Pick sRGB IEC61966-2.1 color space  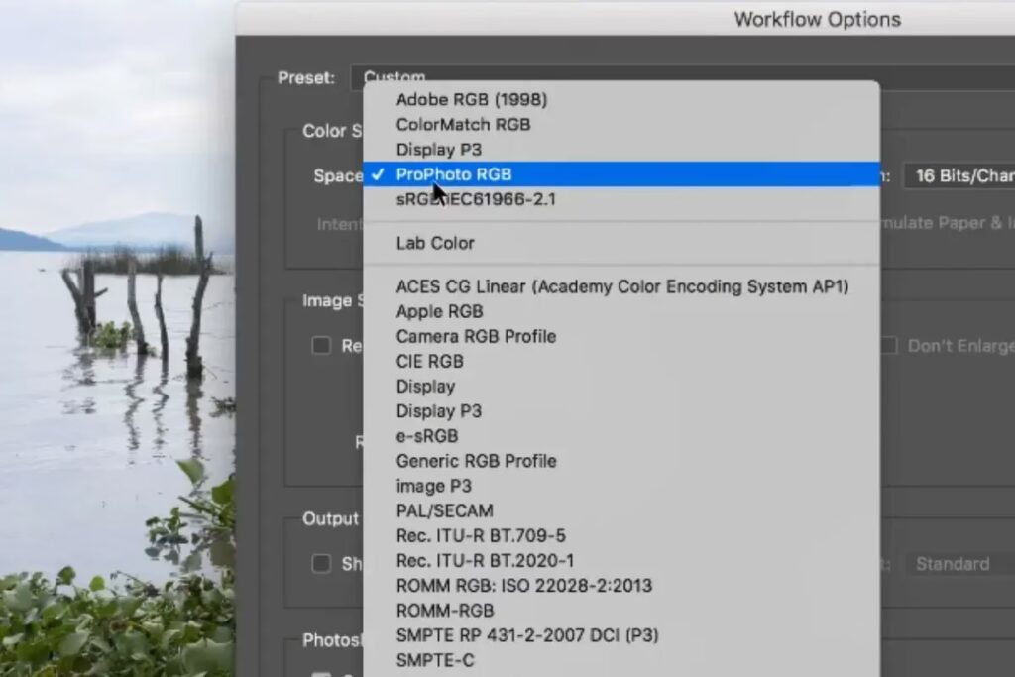coord(476,200)
